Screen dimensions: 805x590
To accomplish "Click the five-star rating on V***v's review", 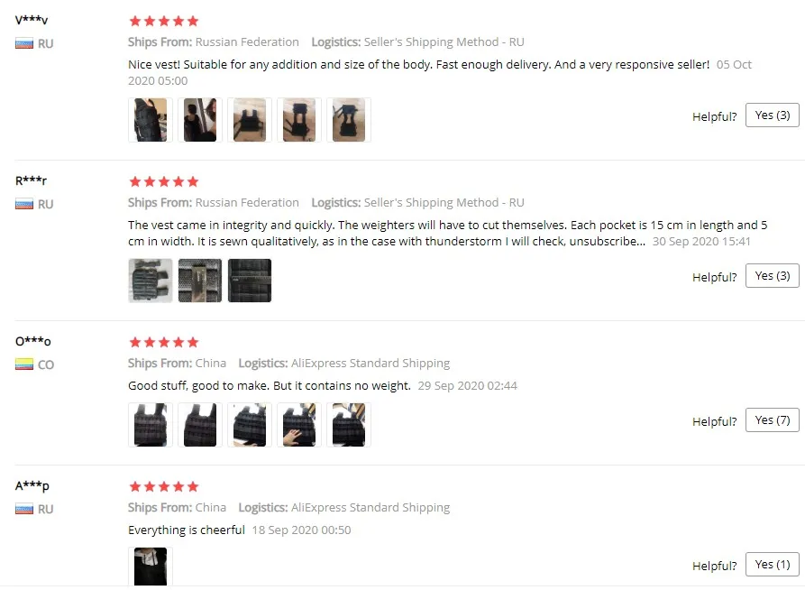I will point(164,21).
